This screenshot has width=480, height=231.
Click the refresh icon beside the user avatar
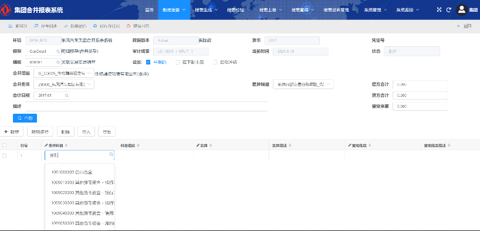(x=449, y=10)
